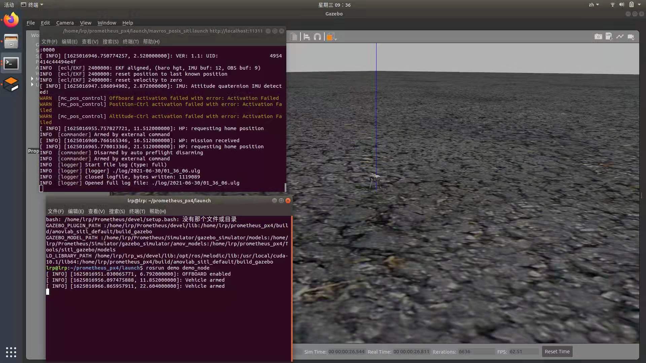Take a screenshot with the camera icon
Image resolution: width=646 pixels, height=363 pixels.
click(x=598, y=37)
